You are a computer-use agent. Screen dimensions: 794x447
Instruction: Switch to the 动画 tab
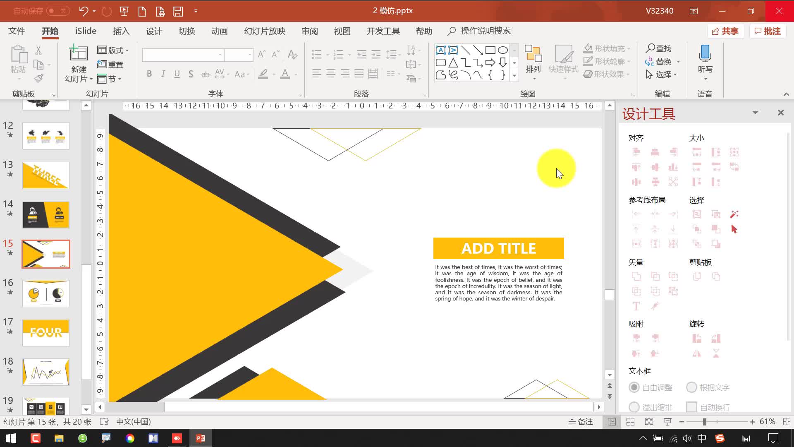pos(219,31)
